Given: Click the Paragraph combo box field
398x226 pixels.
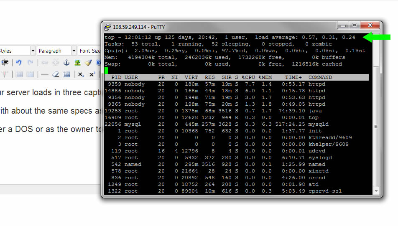Looking at the screenshot, I should click(x=56, y=51).
